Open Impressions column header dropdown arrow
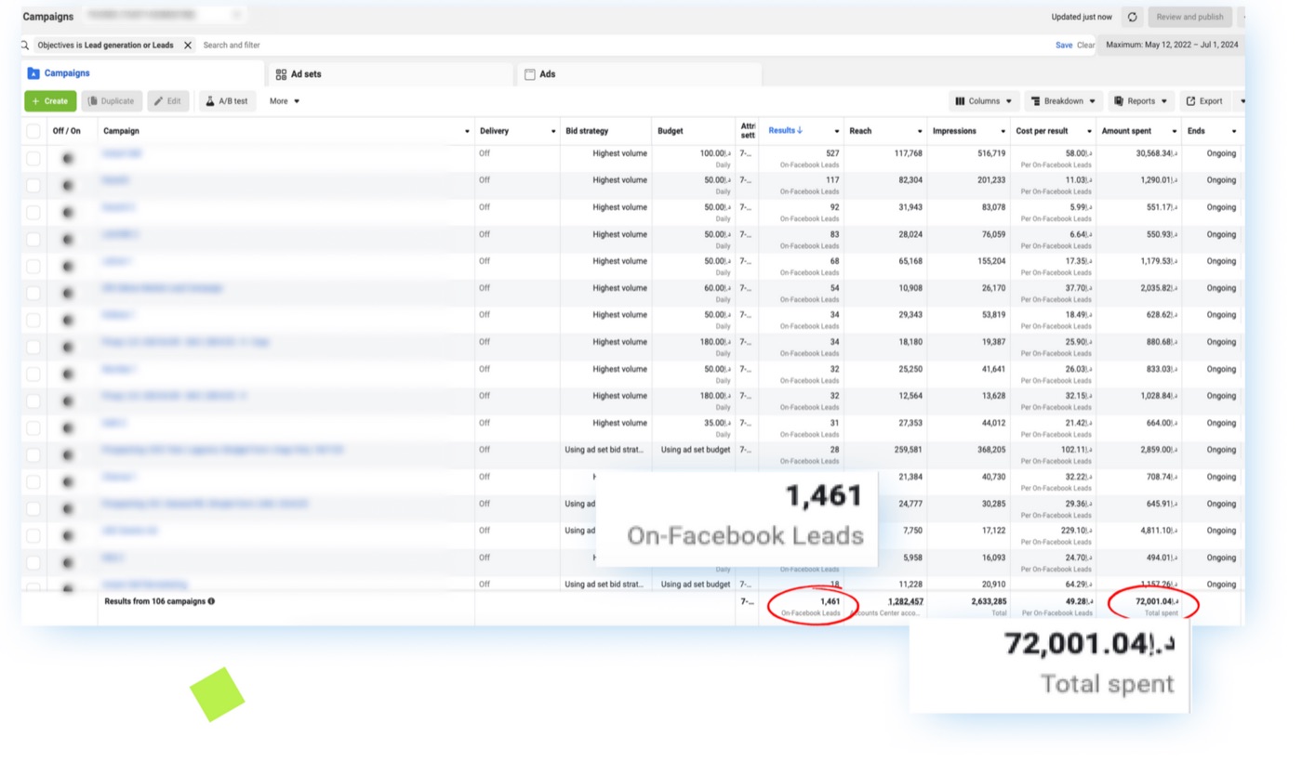 pyautogui.click(x=1003, y=132)
